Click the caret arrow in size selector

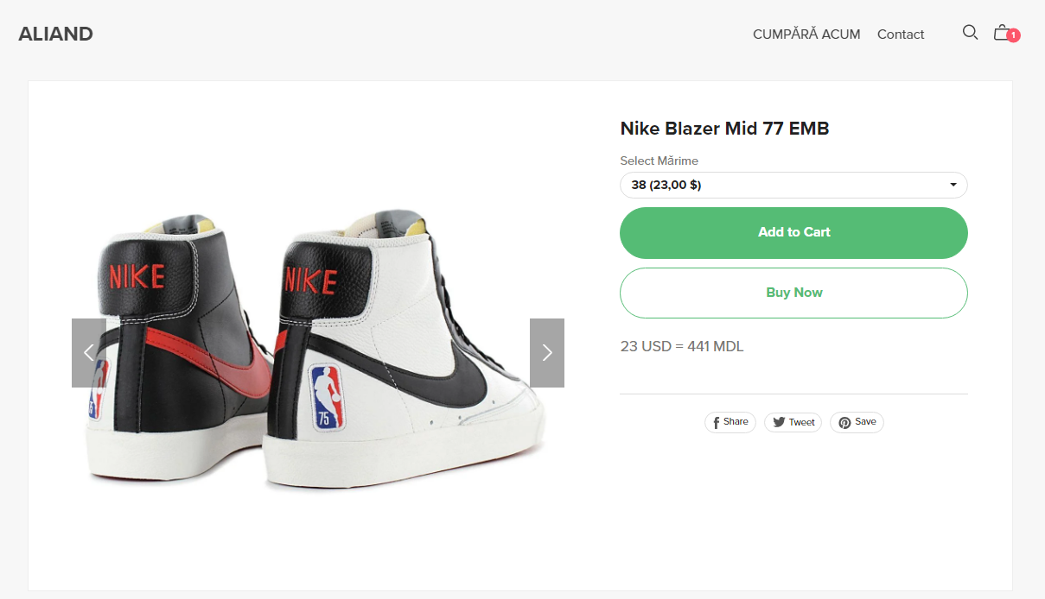tap(953, 185)
